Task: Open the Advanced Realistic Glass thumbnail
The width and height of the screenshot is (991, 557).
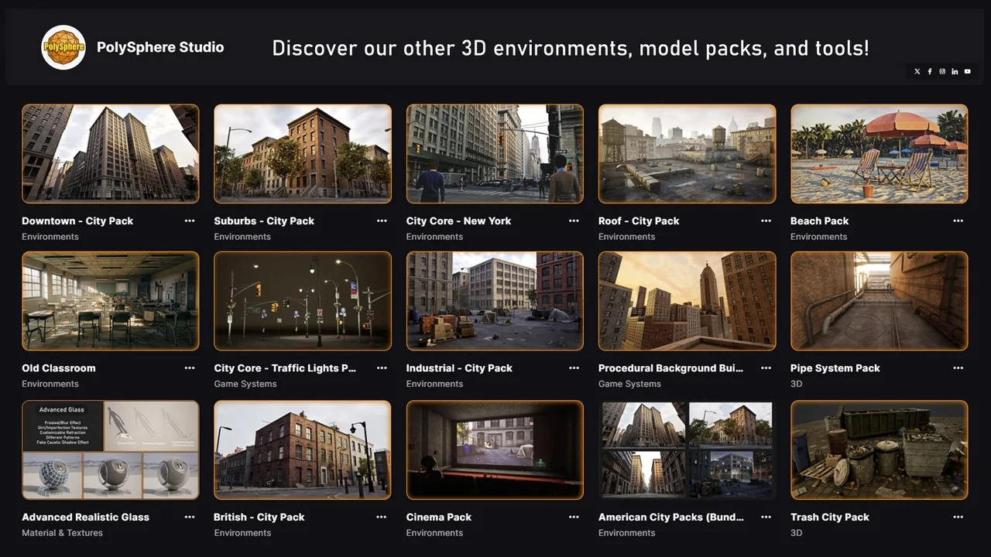Action: [111, 449]
